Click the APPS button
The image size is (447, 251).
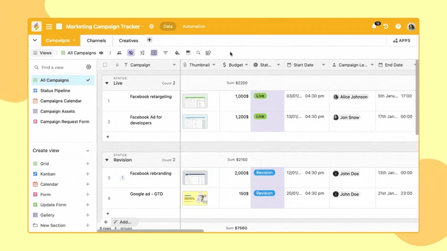point(402,41)
